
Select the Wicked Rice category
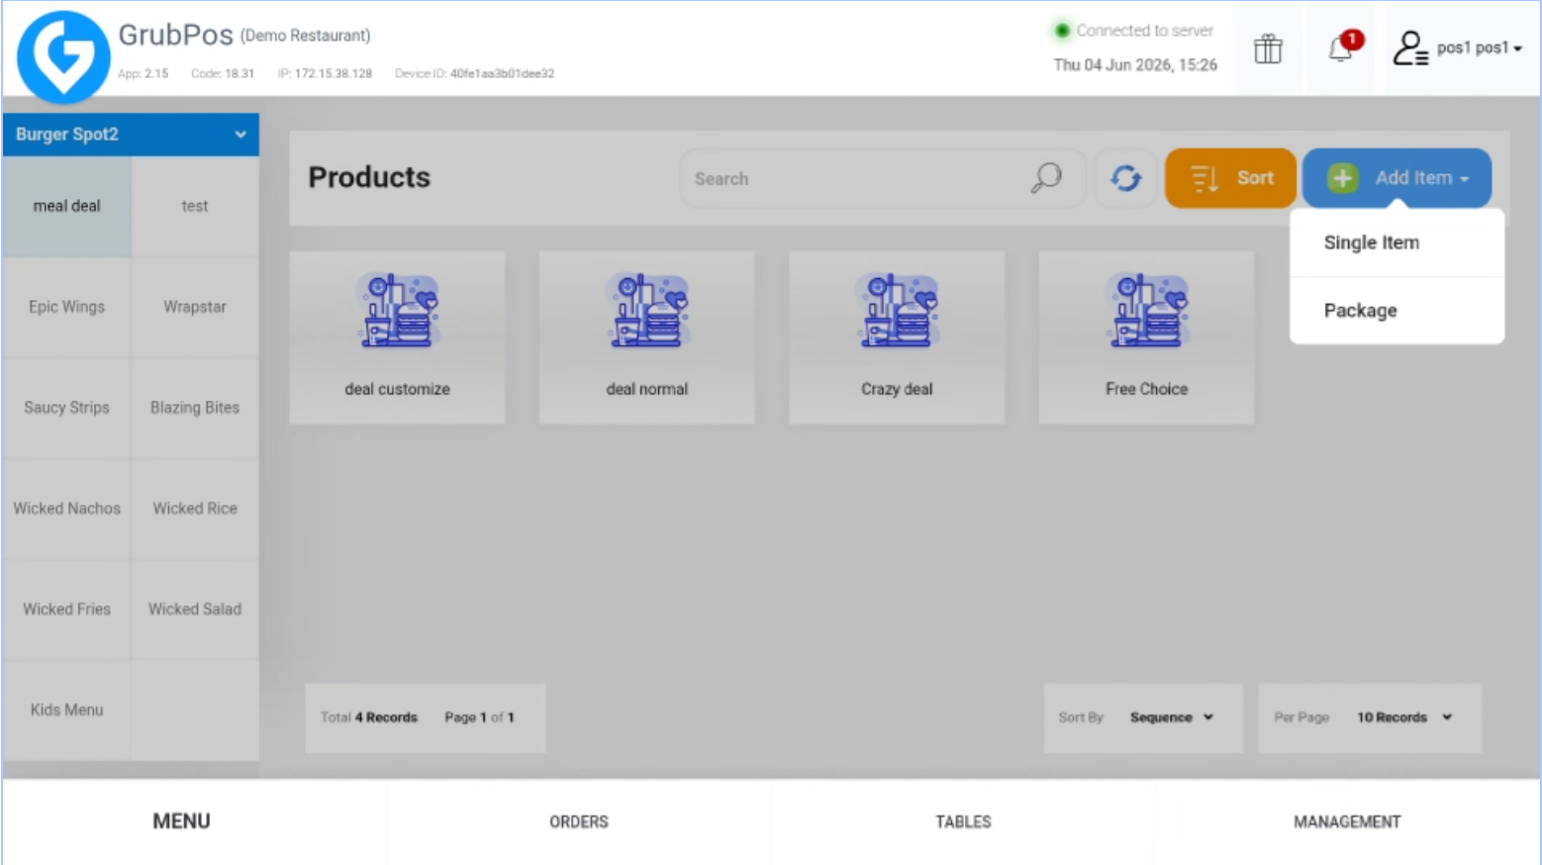pos(195,509)
